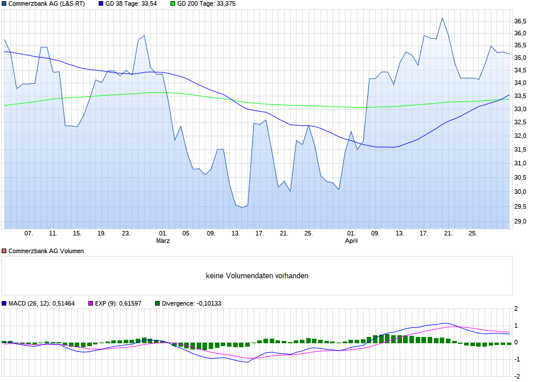Click the 29,5 price axis label
536x382 pixels.
520,206
